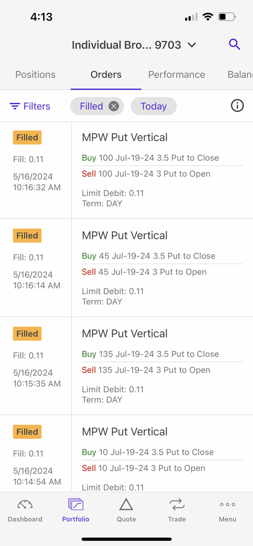Viewport: 253px width, 546px height.
Task: Select the Portfolio icon in bottom bar
Action: (76, 504)
